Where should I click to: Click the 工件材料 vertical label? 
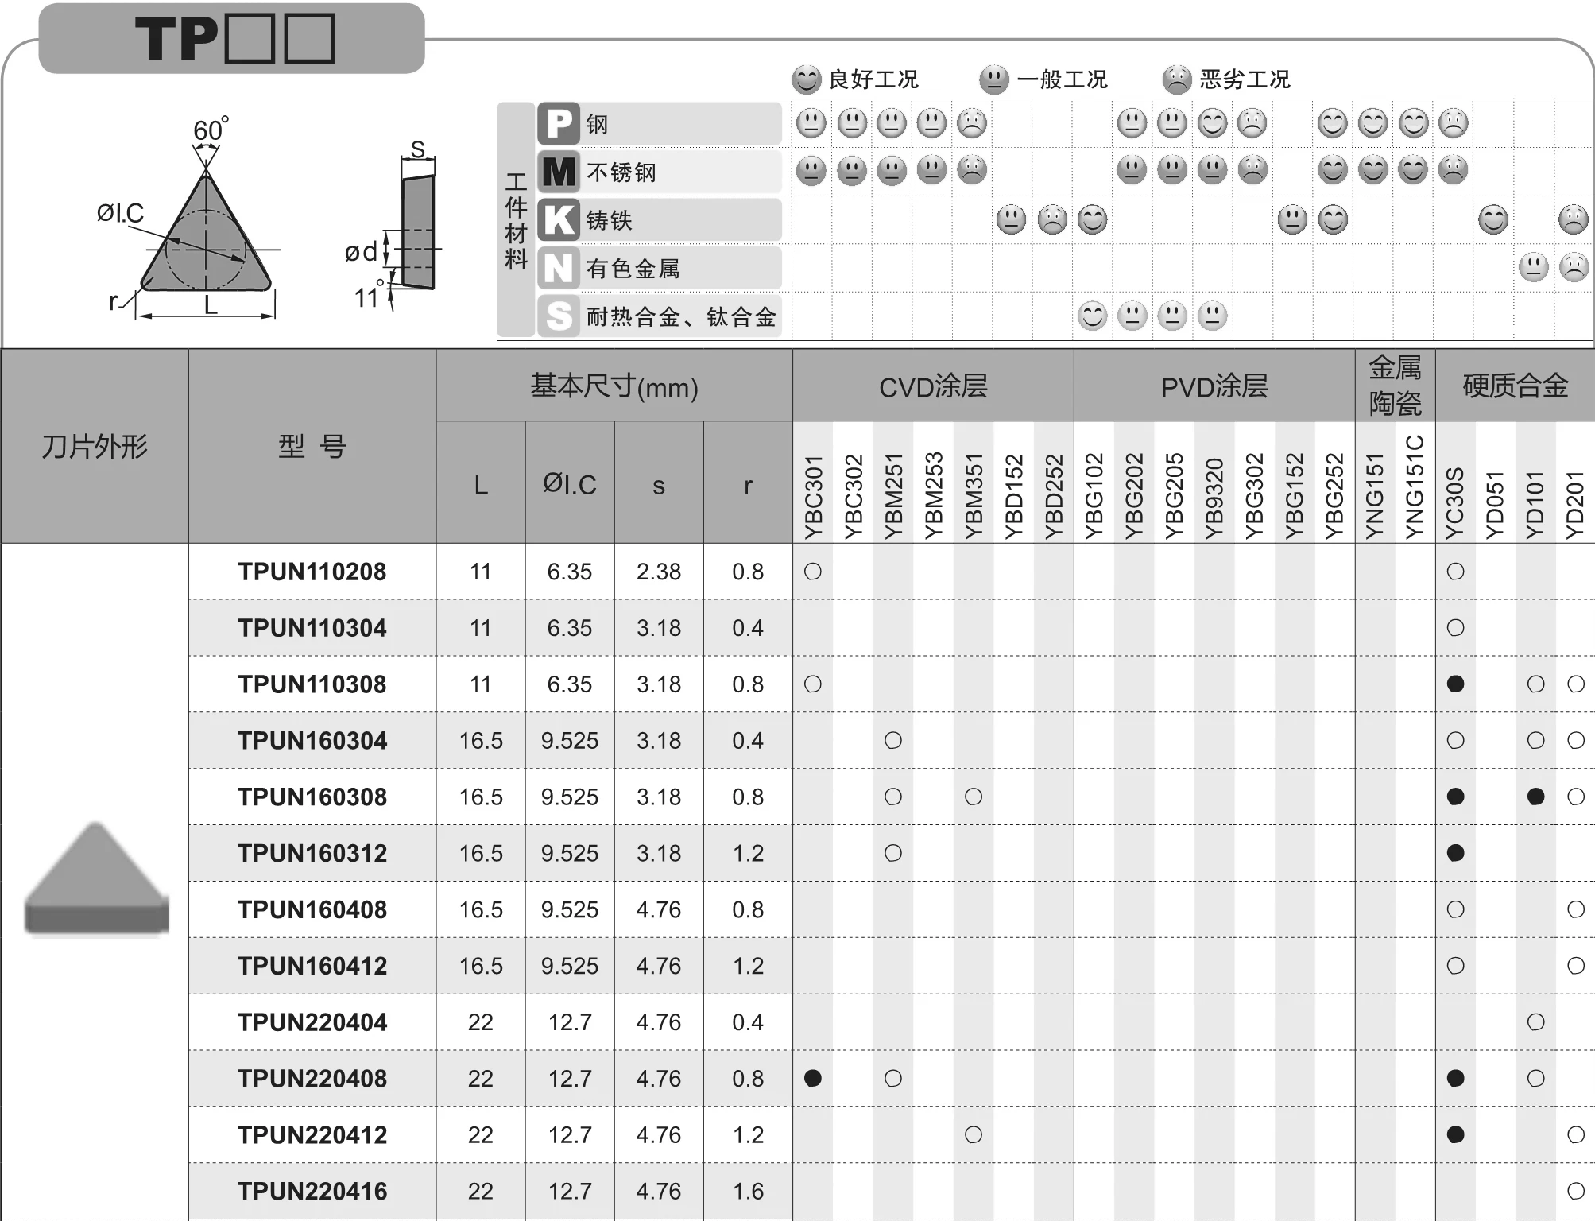click(516, 220)
